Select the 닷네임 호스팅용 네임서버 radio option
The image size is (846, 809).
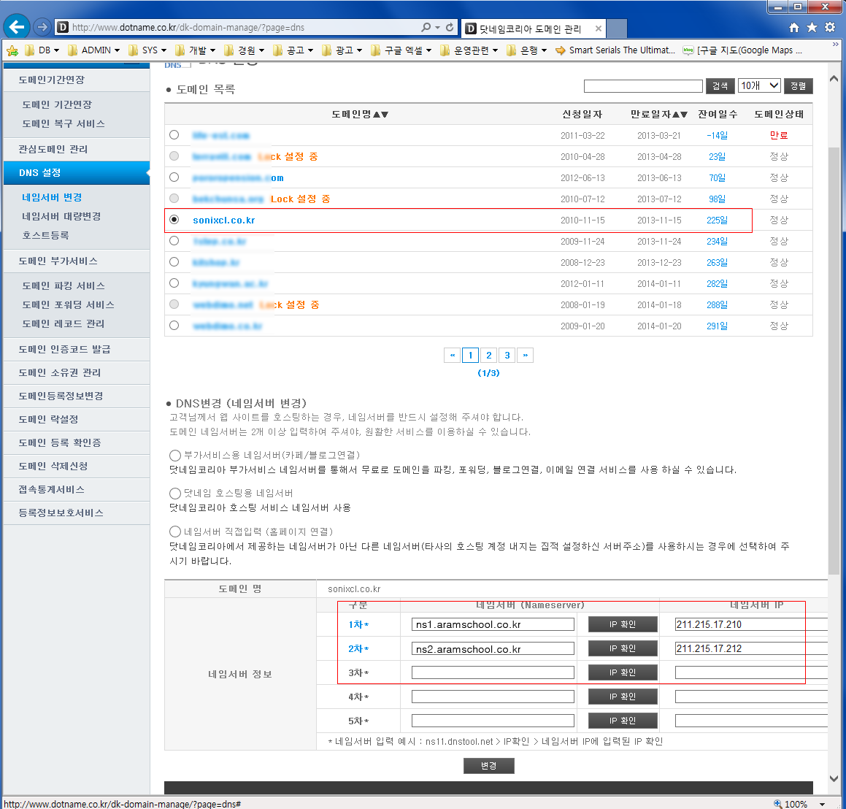coord(174,494)
